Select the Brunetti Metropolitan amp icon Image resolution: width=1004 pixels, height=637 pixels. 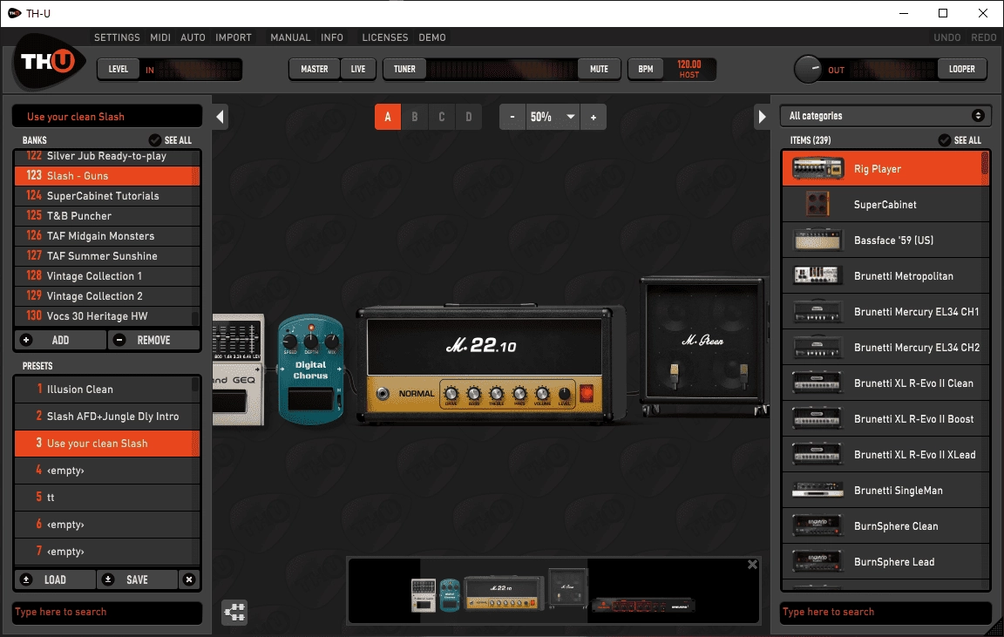point(817,276)
